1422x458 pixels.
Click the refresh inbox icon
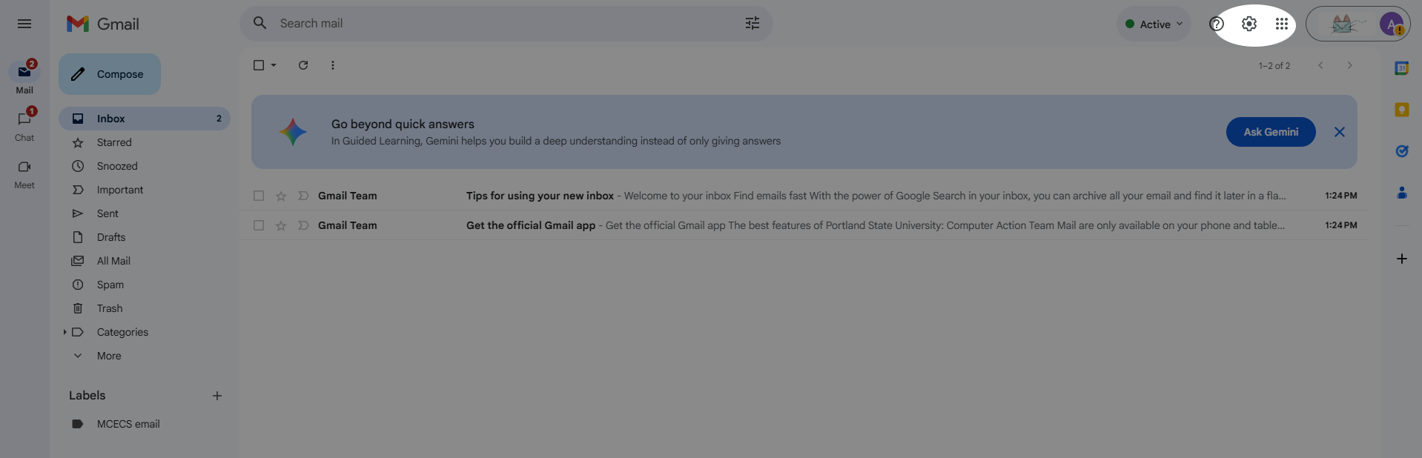pyautogui.click(x=303, y=65)
